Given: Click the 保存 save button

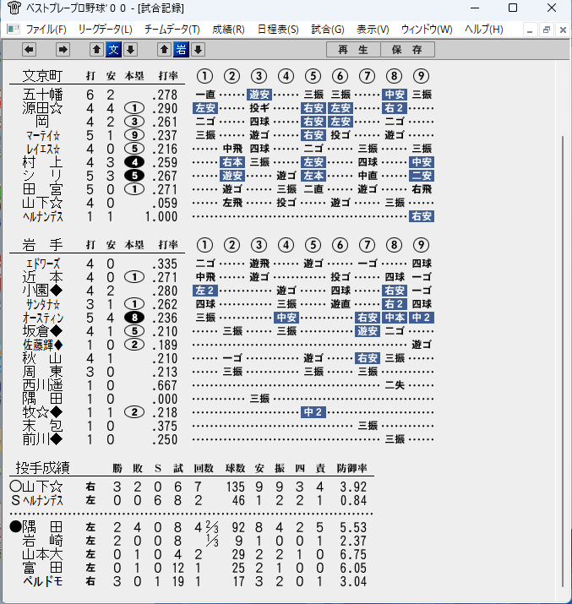Looking at the screenshot, I should (x=407, y=50).
